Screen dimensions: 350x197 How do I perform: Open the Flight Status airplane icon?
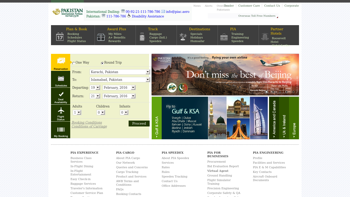pyautogui.click(x=61, y=111)
